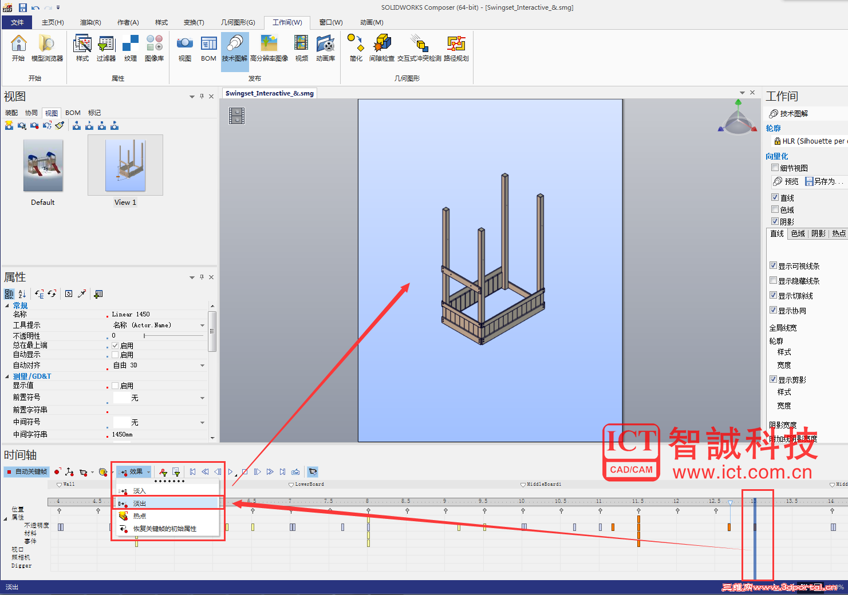The height and width of the screenshot is (595, 848).
Task: Open the 开始 (Start) ribbon icon
Action: (x=18, y=48)
